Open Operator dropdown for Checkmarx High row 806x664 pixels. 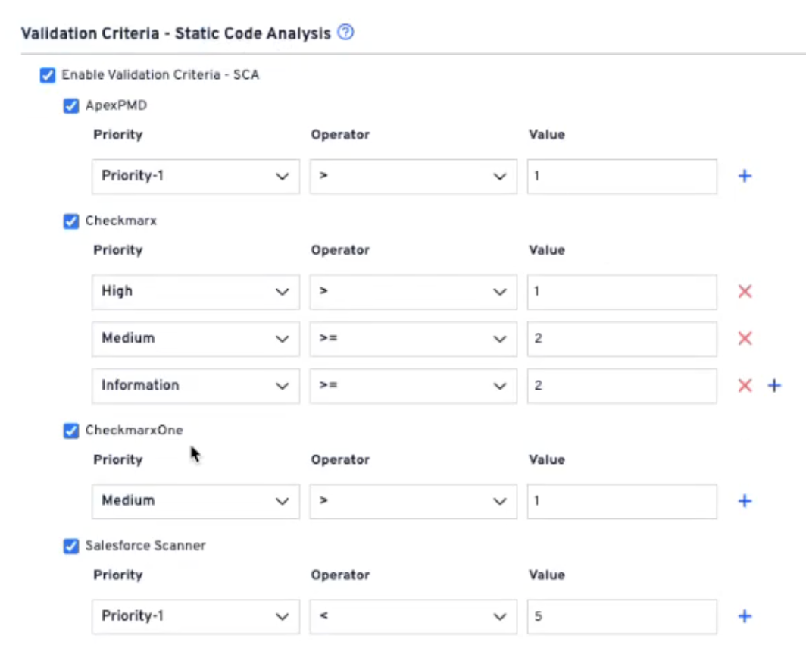(x=413, y=292)
